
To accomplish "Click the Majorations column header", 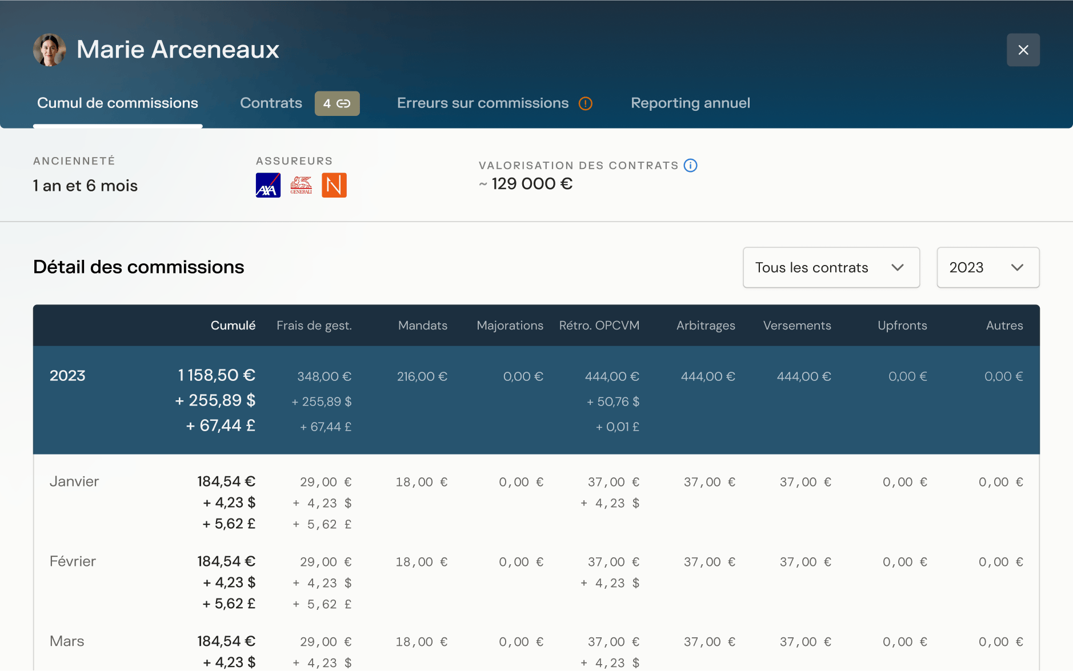I will coord(510,326).
